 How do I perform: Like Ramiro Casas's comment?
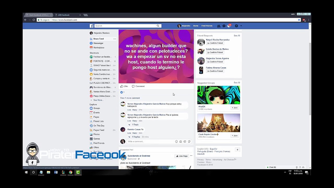(x=129, y=133)
